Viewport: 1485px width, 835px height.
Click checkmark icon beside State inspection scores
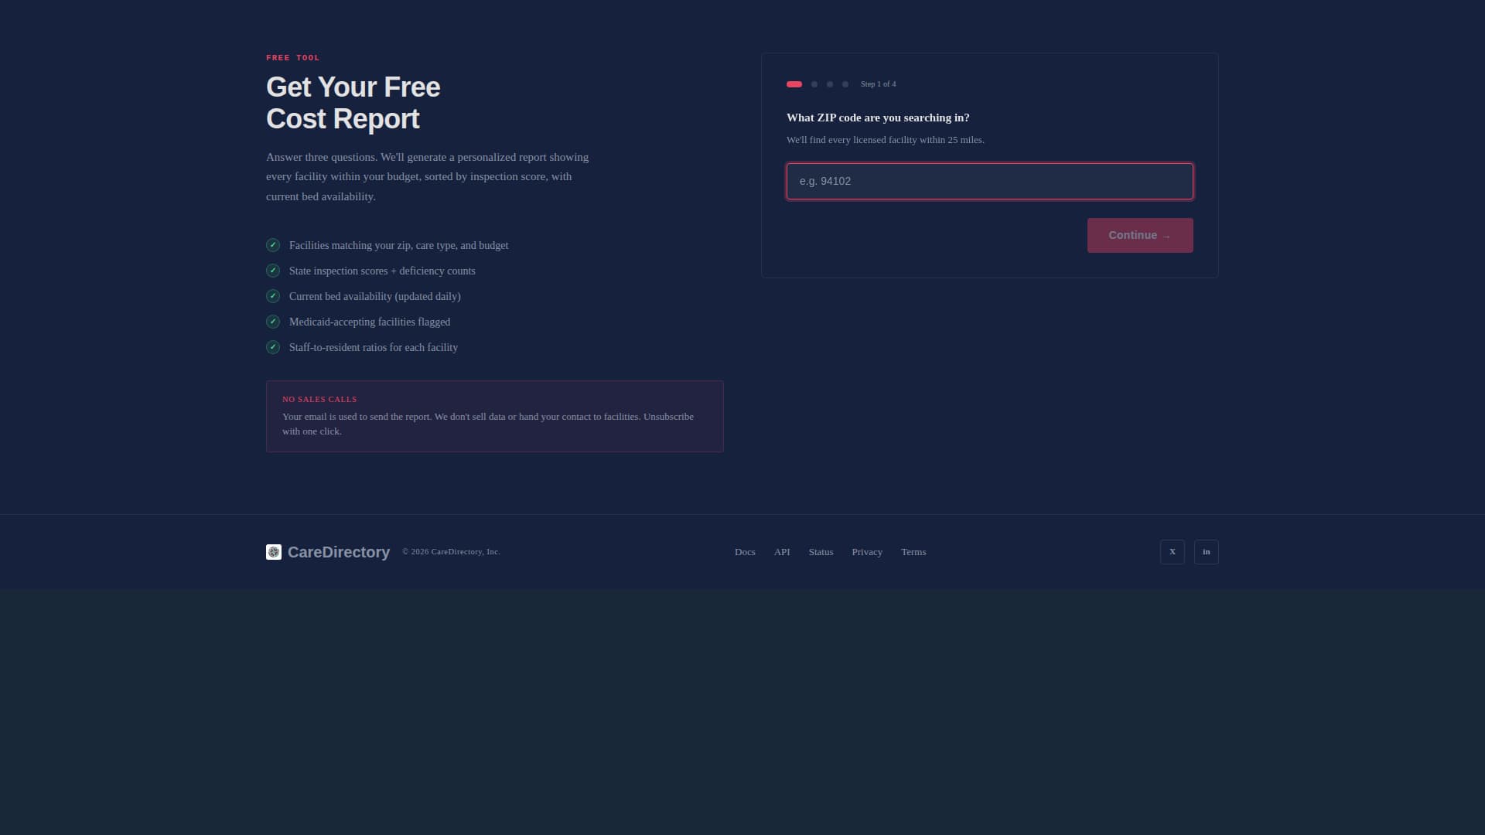pyautogui.click(x=273, y=271)
